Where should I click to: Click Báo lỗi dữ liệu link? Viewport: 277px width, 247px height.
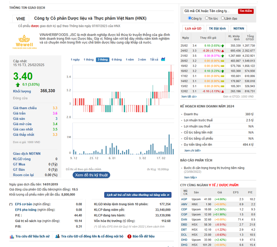click(x=143, y=237)
